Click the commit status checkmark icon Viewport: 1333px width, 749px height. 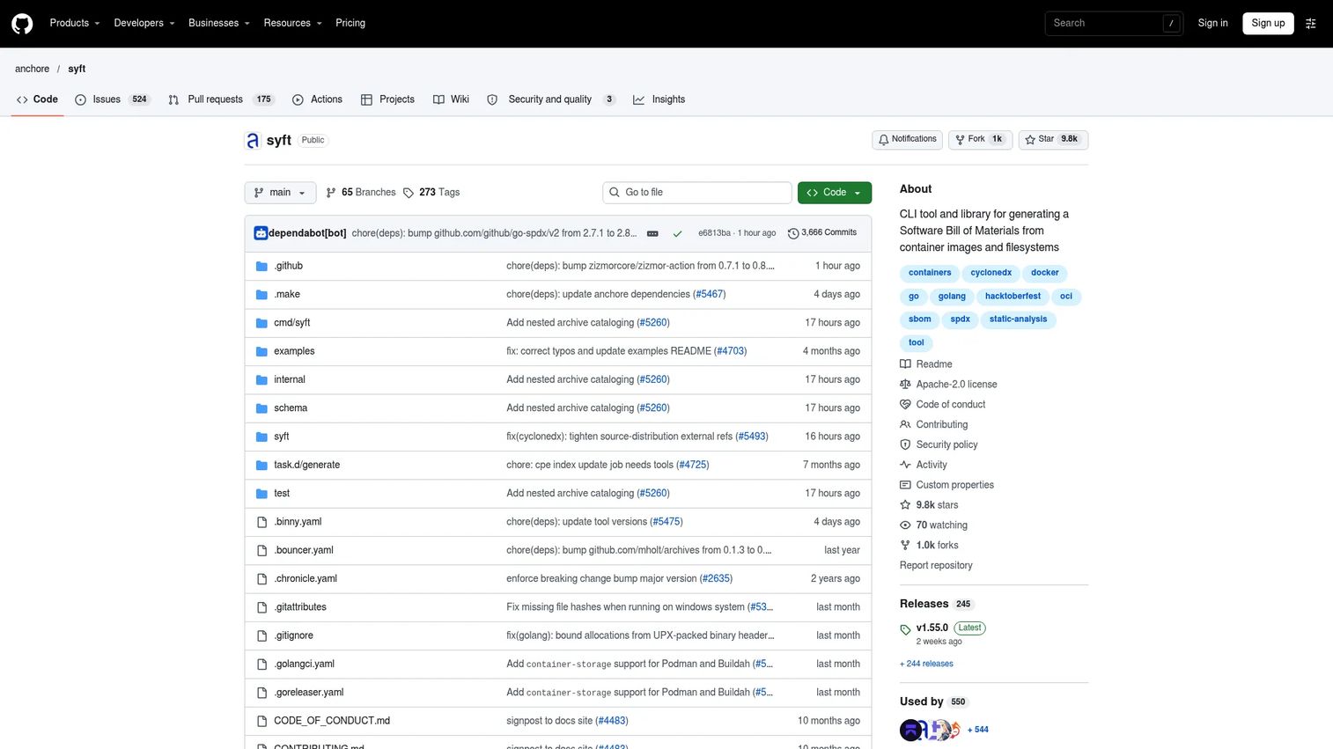(677, 233)
